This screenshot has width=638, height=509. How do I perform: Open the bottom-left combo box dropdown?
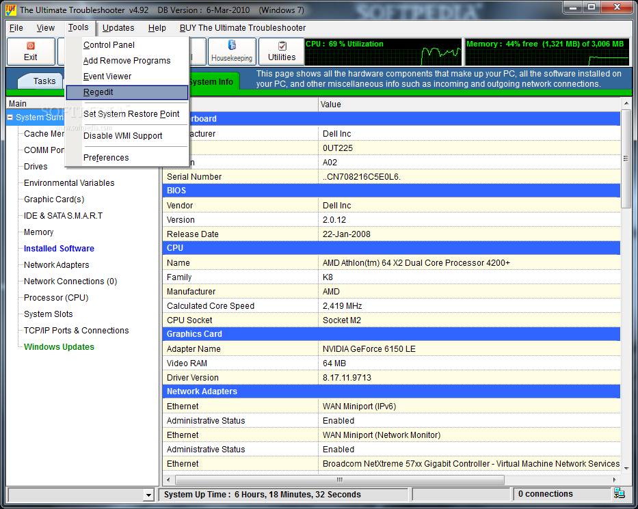148,495
